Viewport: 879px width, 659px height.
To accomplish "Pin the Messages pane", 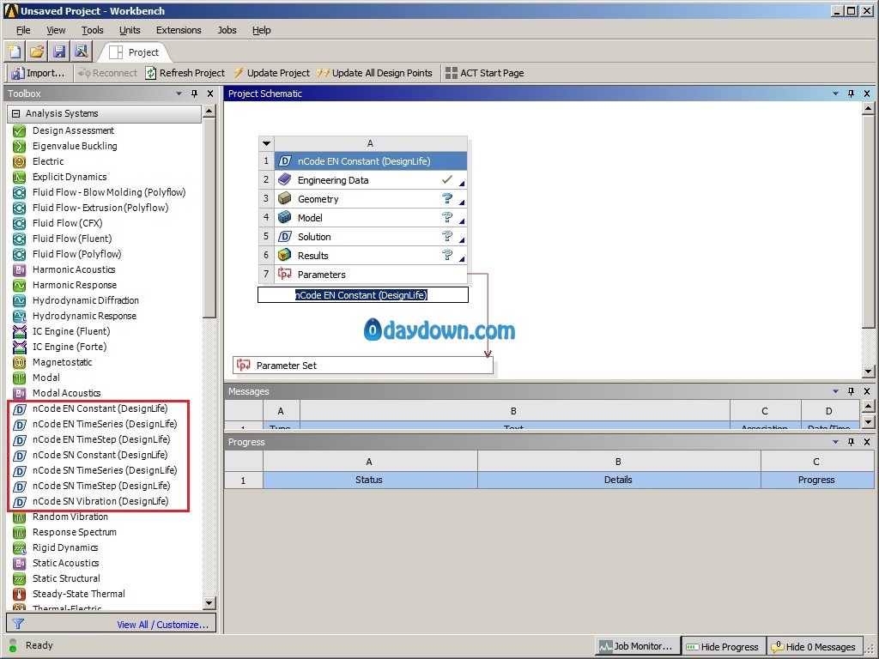I will pyautogui.click(x=851, y=391).
